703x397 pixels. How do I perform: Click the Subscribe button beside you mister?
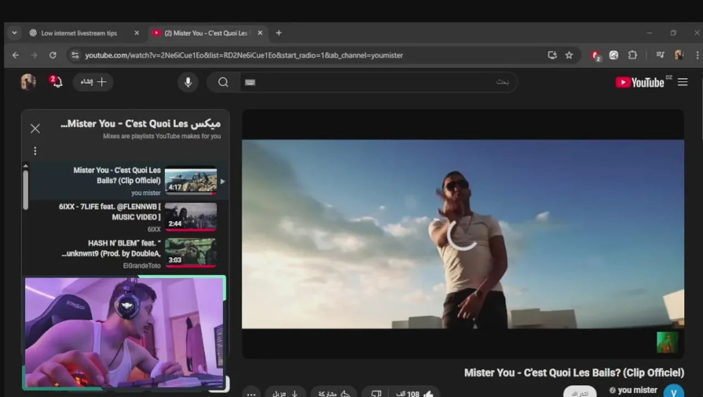[579, 393]
